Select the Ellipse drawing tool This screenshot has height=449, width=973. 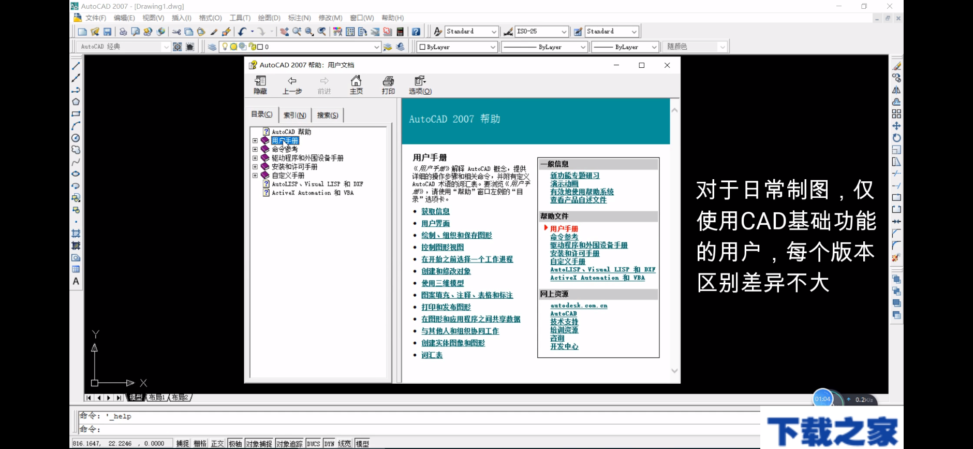[x=76, y=174]
